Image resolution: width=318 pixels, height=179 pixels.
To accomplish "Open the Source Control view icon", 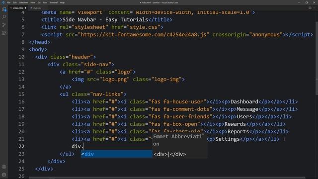I will coord(4,25).
